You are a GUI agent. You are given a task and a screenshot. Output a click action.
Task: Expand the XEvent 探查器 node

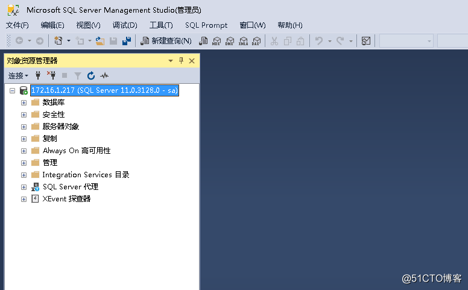point(24,200)
